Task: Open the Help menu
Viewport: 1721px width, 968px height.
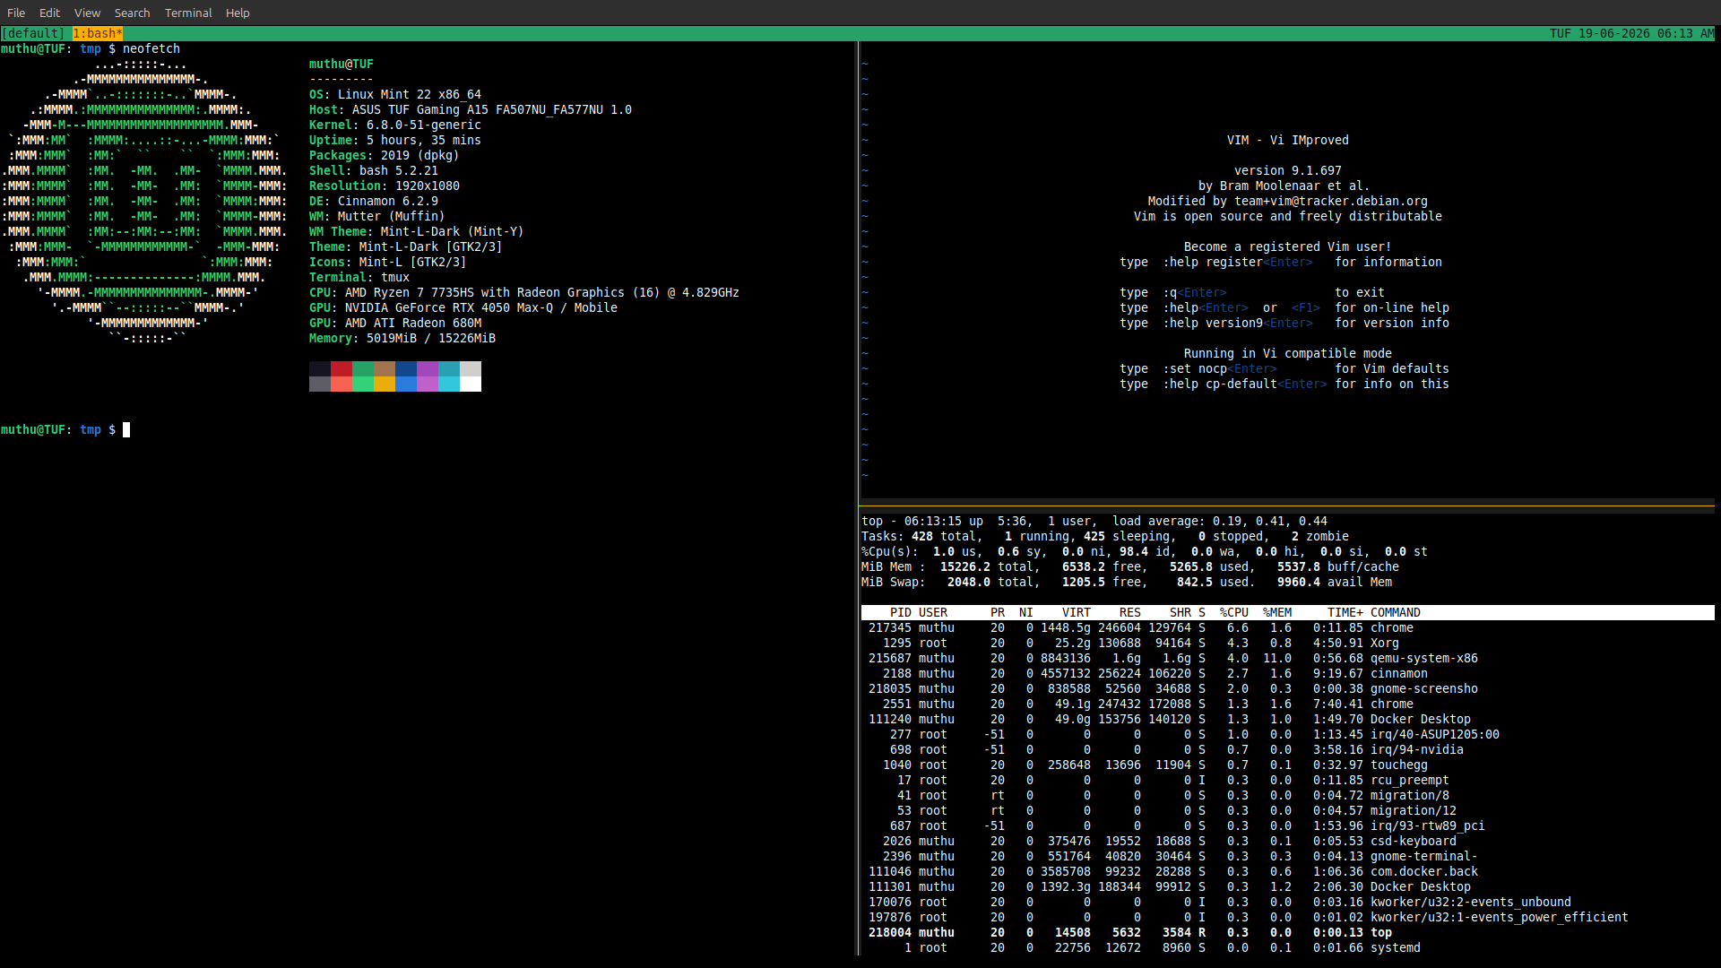Action: point(238,13)
